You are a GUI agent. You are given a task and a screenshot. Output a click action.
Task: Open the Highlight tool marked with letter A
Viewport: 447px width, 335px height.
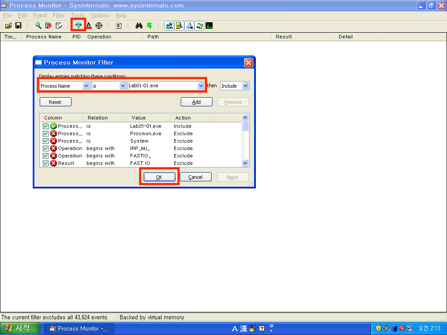pos(89,26)
